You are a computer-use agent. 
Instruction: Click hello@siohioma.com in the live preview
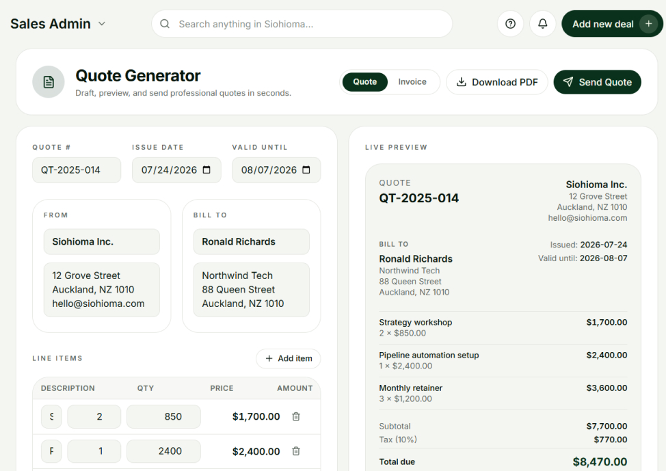pyautogui.click(x=587, y=218)
